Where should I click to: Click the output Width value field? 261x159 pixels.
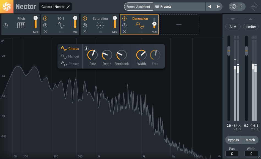pos(251,154)
